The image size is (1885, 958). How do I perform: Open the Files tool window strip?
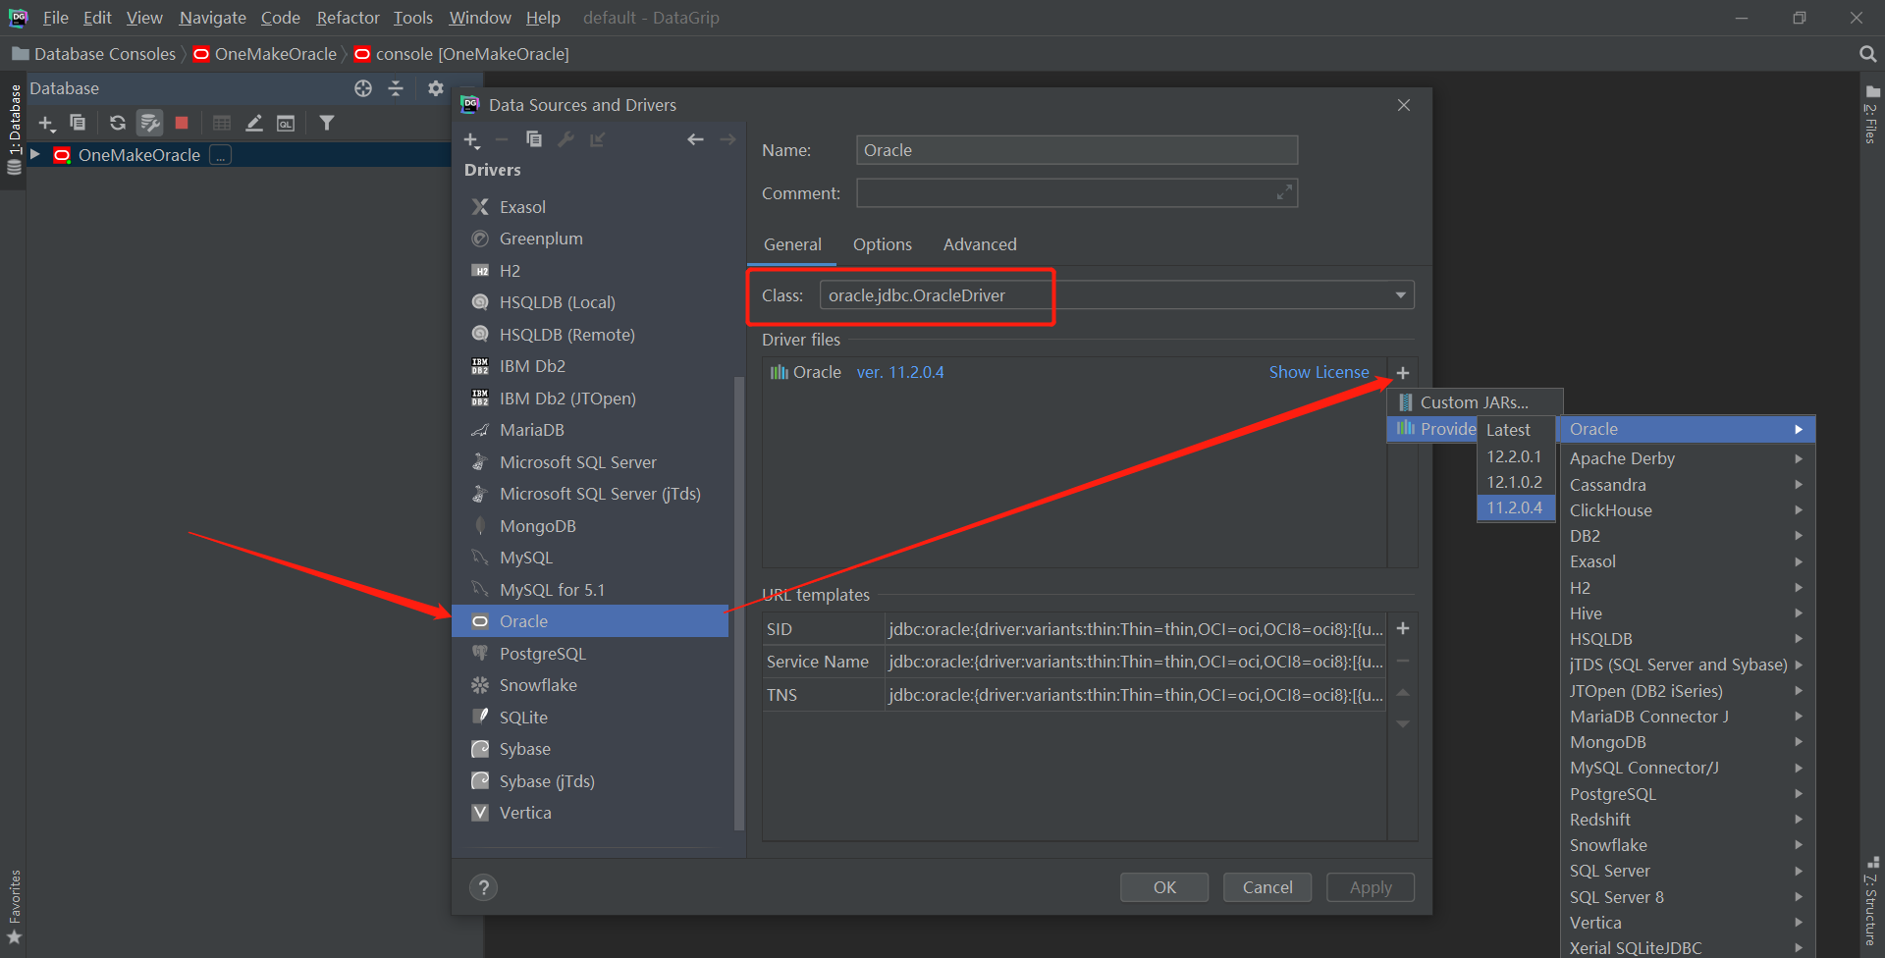(x=1872, y=115)
